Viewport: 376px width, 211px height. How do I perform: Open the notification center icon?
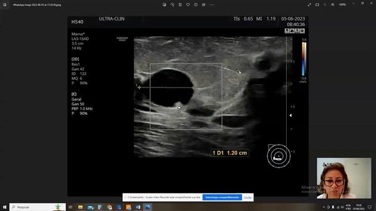(370, 207)
